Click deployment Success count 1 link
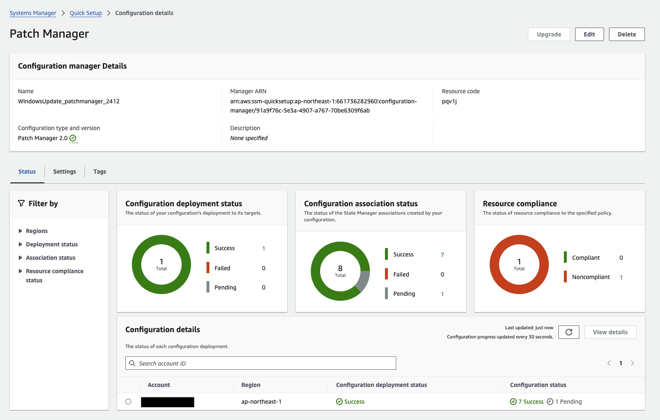The height and width of the screenshot is (420, 660). click(x=263, y=248)
